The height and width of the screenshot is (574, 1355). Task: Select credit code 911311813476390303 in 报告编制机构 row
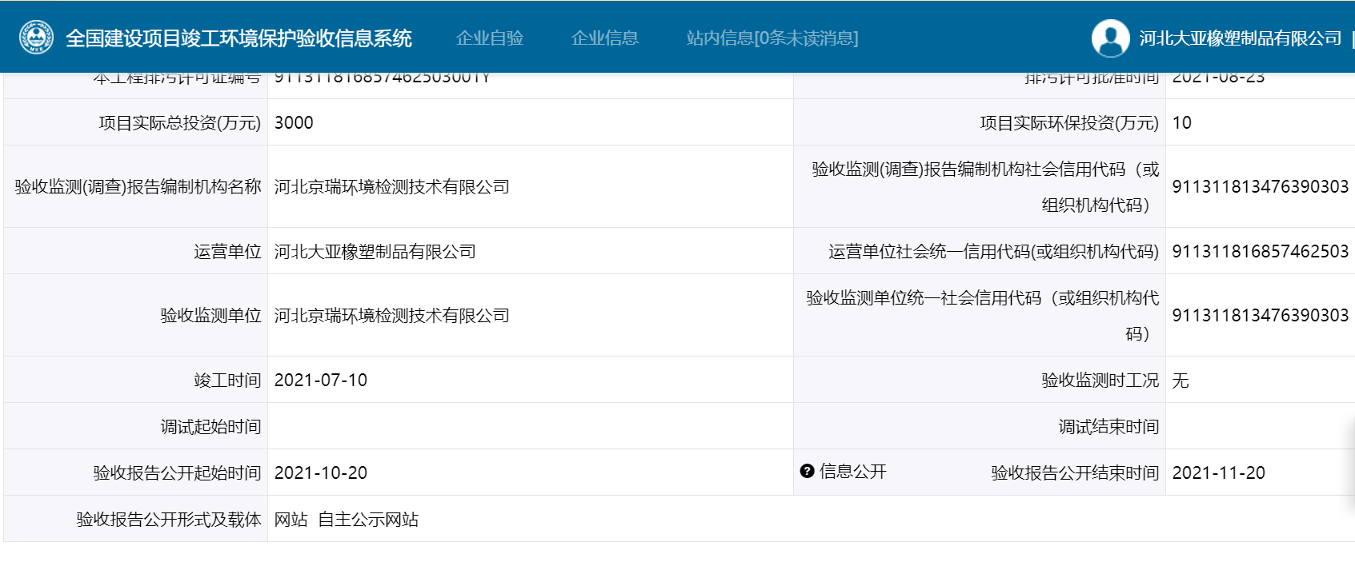coord(1261,186)
